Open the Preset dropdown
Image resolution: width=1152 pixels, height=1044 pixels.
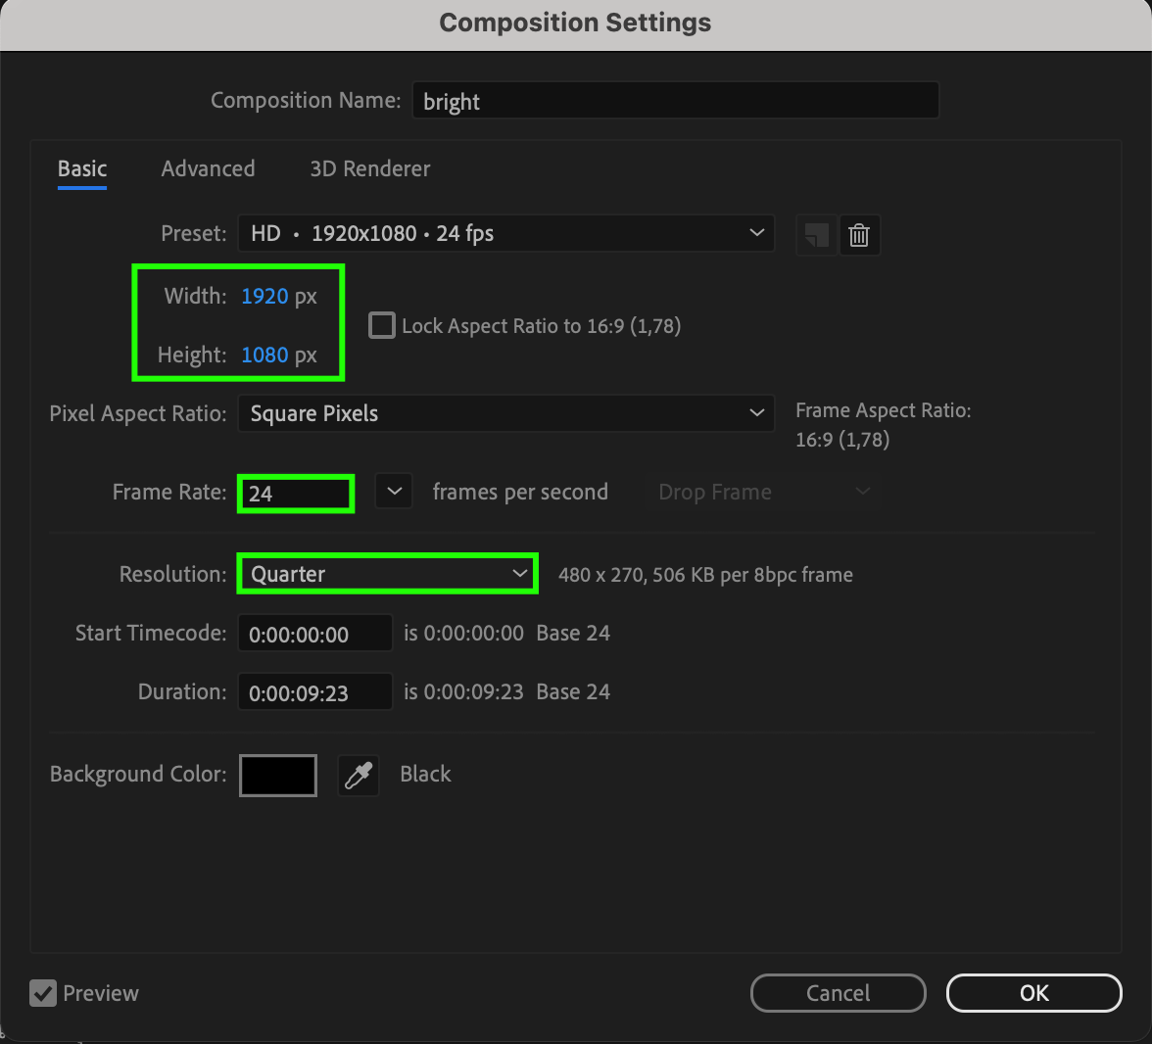coord(505,233)
